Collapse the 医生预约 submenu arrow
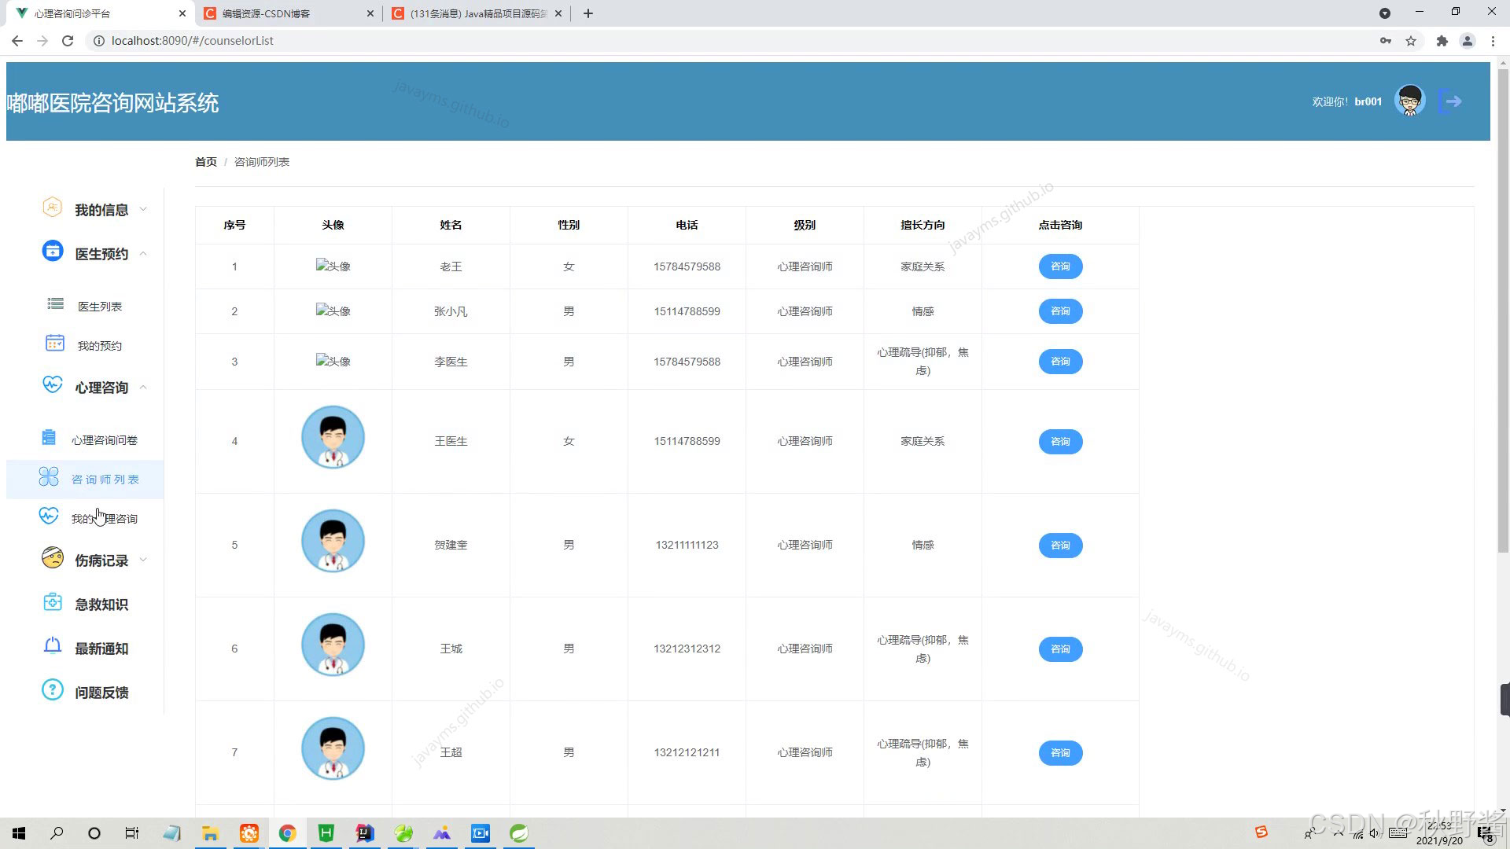1510x849 pixels. click(143, 254)
